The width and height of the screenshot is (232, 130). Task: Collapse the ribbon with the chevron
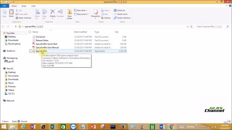[x=226, y=6]
